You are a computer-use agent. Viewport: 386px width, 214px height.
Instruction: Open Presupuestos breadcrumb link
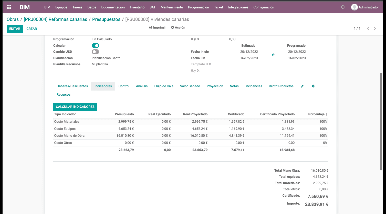tap(106, 19)
